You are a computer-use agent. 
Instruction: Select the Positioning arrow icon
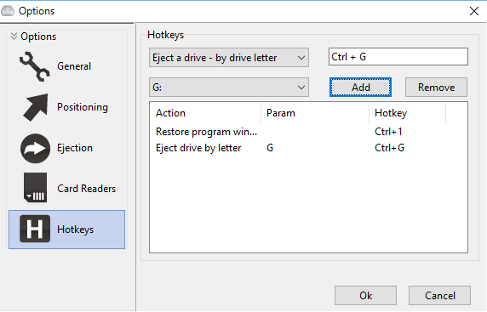(35, 107)
